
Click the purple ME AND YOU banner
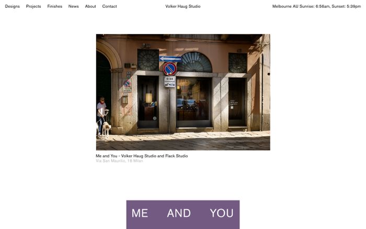point(183,214)
